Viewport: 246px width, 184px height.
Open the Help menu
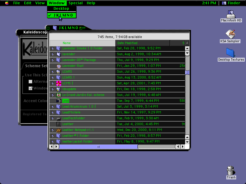tap(91, 3)
